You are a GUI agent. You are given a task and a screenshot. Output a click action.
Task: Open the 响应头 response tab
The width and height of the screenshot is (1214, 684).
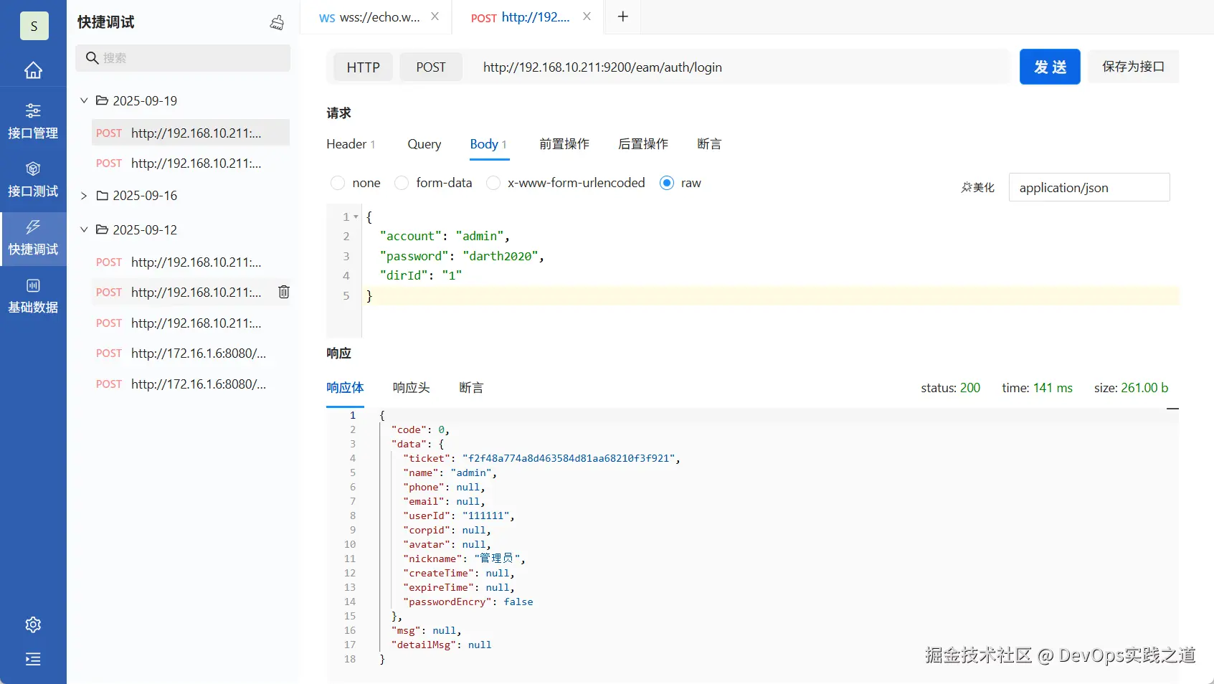point(411,388)
